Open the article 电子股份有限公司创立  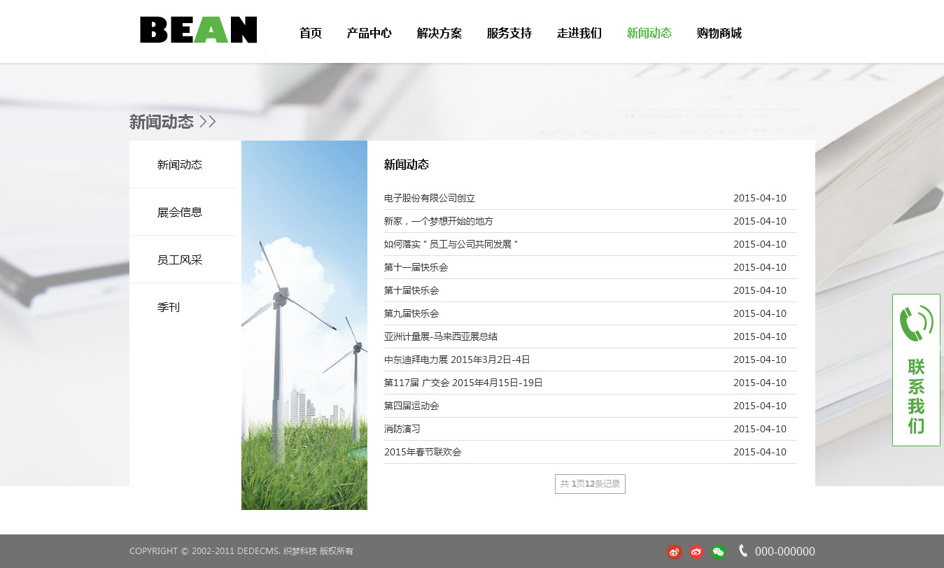[x=429, y=198]
